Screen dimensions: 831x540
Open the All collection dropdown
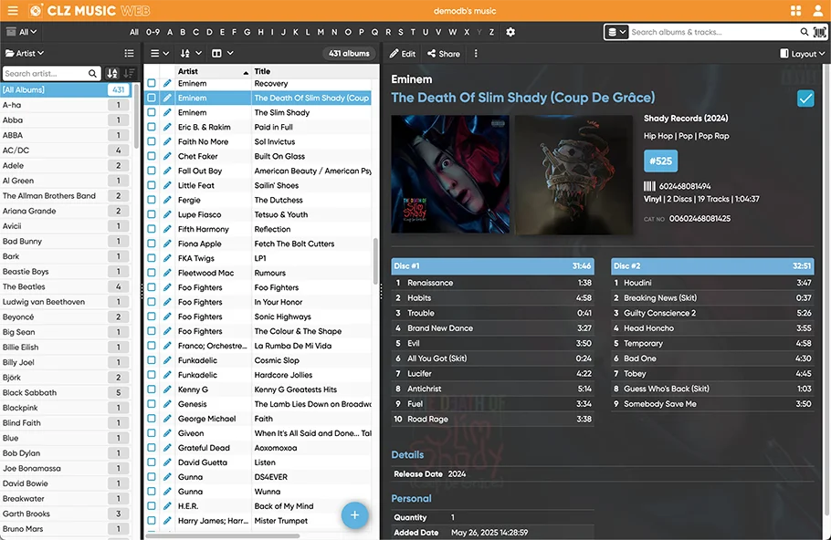tap(22, 32)
